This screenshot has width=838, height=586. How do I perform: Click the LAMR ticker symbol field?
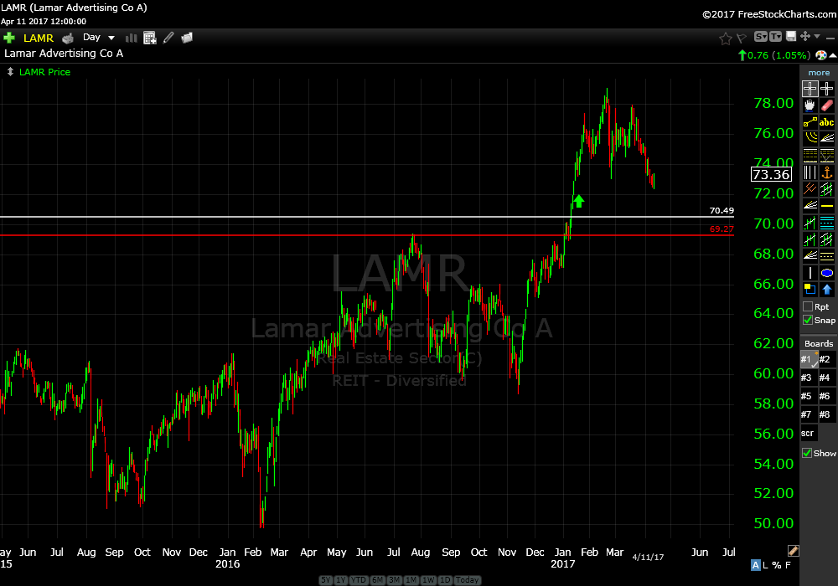37,38
